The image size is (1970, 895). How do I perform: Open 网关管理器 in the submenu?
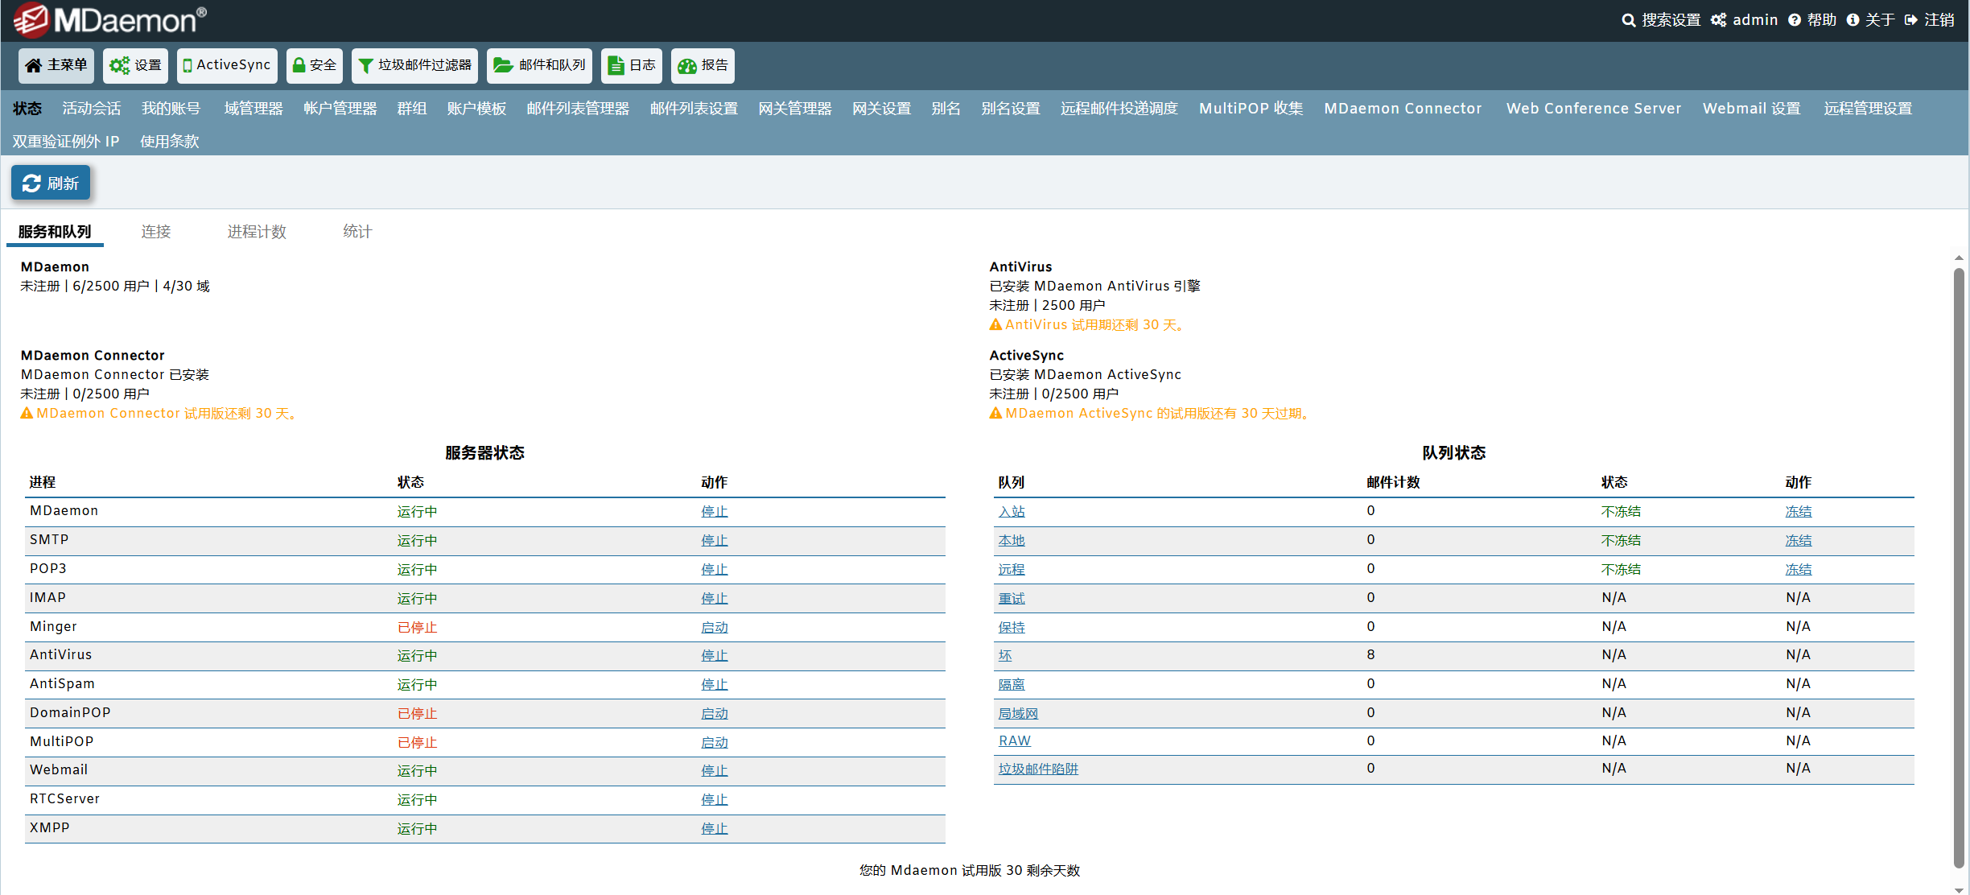pyautogui.click(x=795, y=109)
